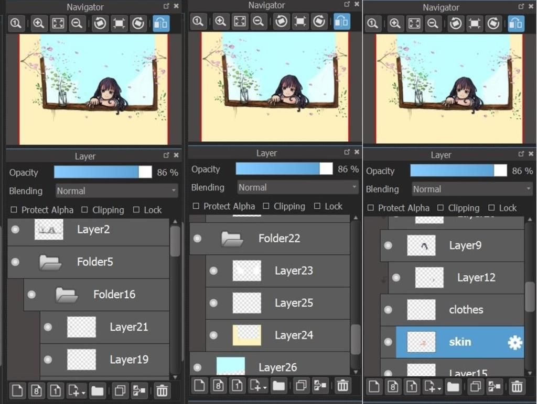This screenshot has height=404, width=537.
Task: Enable Lock in panel with Folder22
Action: coord(317,206)
